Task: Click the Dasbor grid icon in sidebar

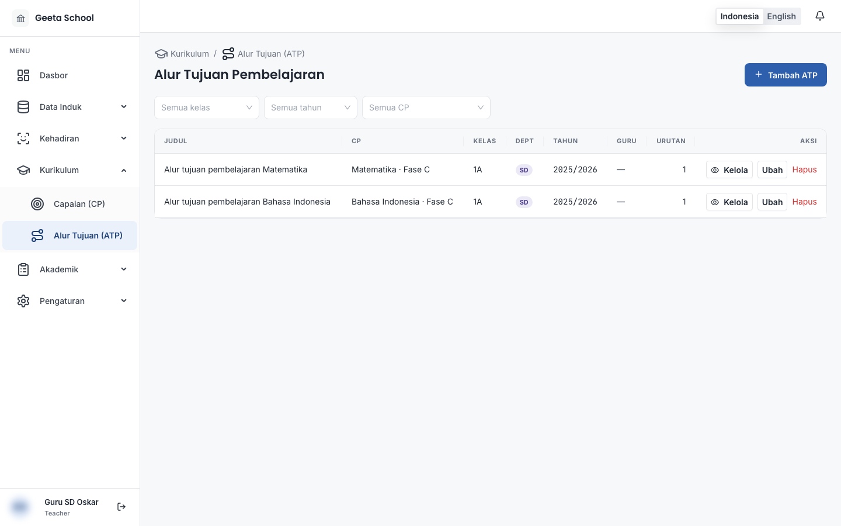Action: point(23,75)
